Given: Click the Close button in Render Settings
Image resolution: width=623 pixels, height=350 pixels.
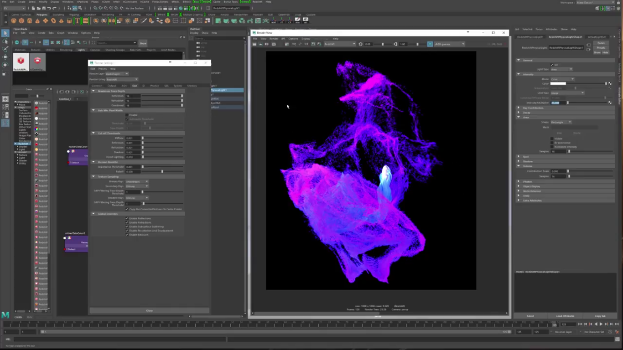Looking at the screenshot, I should point(149,310).
